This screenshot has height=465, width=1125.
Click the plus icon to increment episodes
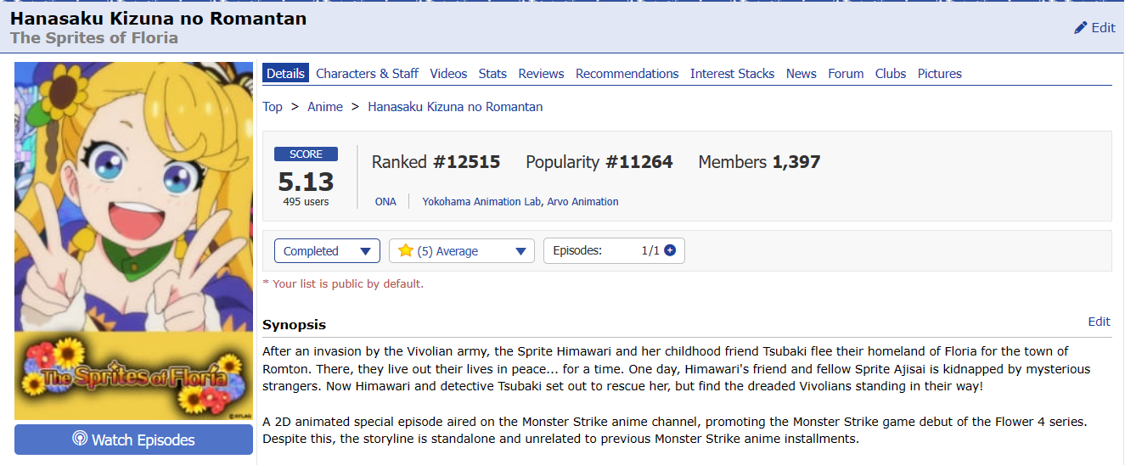[670, 250]
